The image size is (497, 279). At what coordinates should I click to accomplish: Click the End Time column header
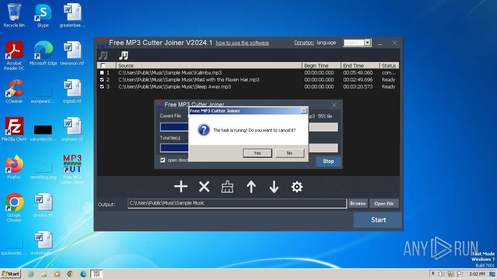(x=360, y=65)
